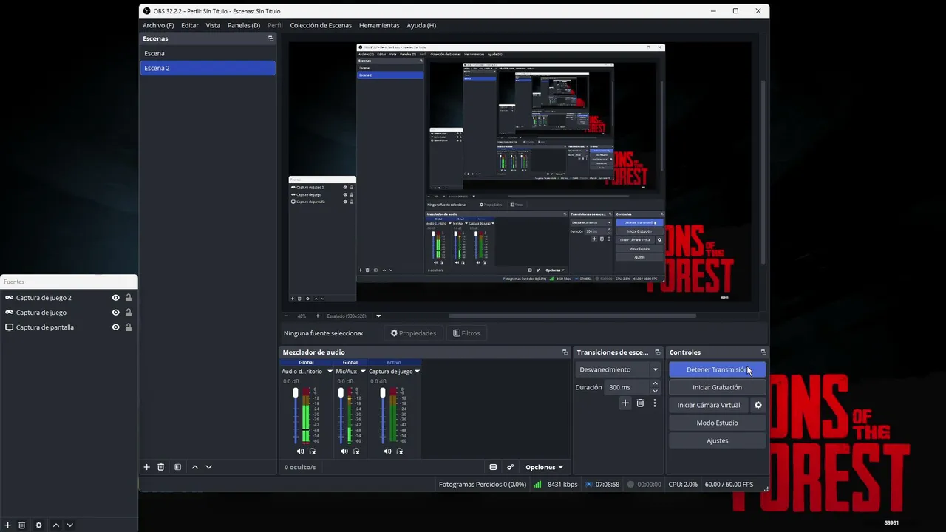Viewport: 946px width, 532px height.
Task: Remove the selected scene with the Escenas trash icon
Action: click(160, 467)
